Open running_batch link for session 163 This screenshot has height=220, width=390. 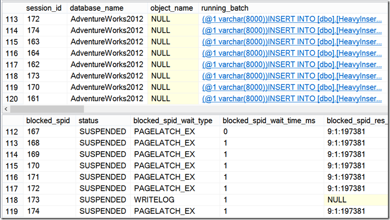tap(292, 42)
